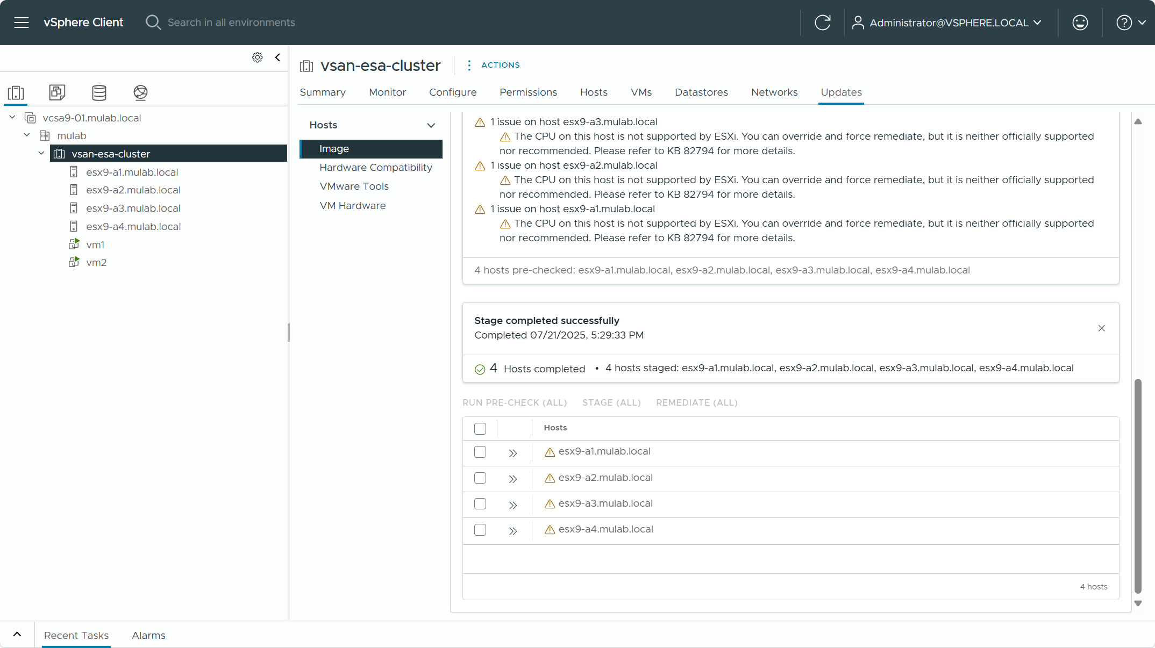Tick the checkbox for esx9-a3.mulab.local
1155x648 pixels.
pyautogui.click(x=480, y=504)
